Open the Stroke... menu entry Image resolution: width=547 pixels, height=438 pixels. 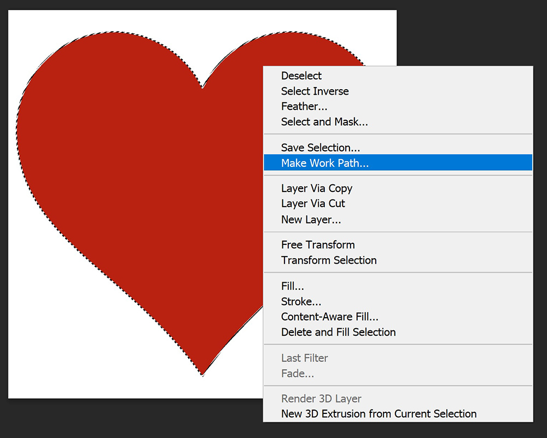click(398, 301)
